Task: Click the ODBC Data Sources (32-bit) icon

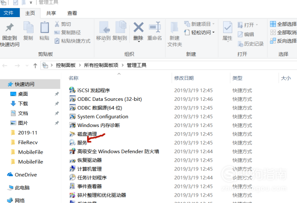Action: click(72, 99)
